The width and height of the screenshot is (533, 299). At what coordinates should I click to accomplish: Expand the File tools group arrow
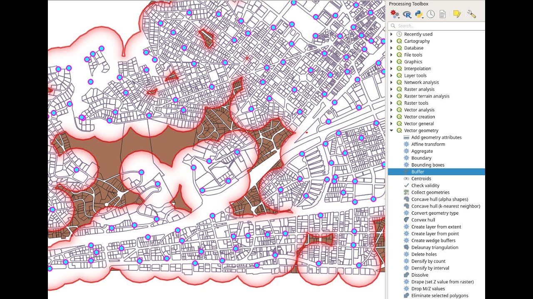pos(391,55)
